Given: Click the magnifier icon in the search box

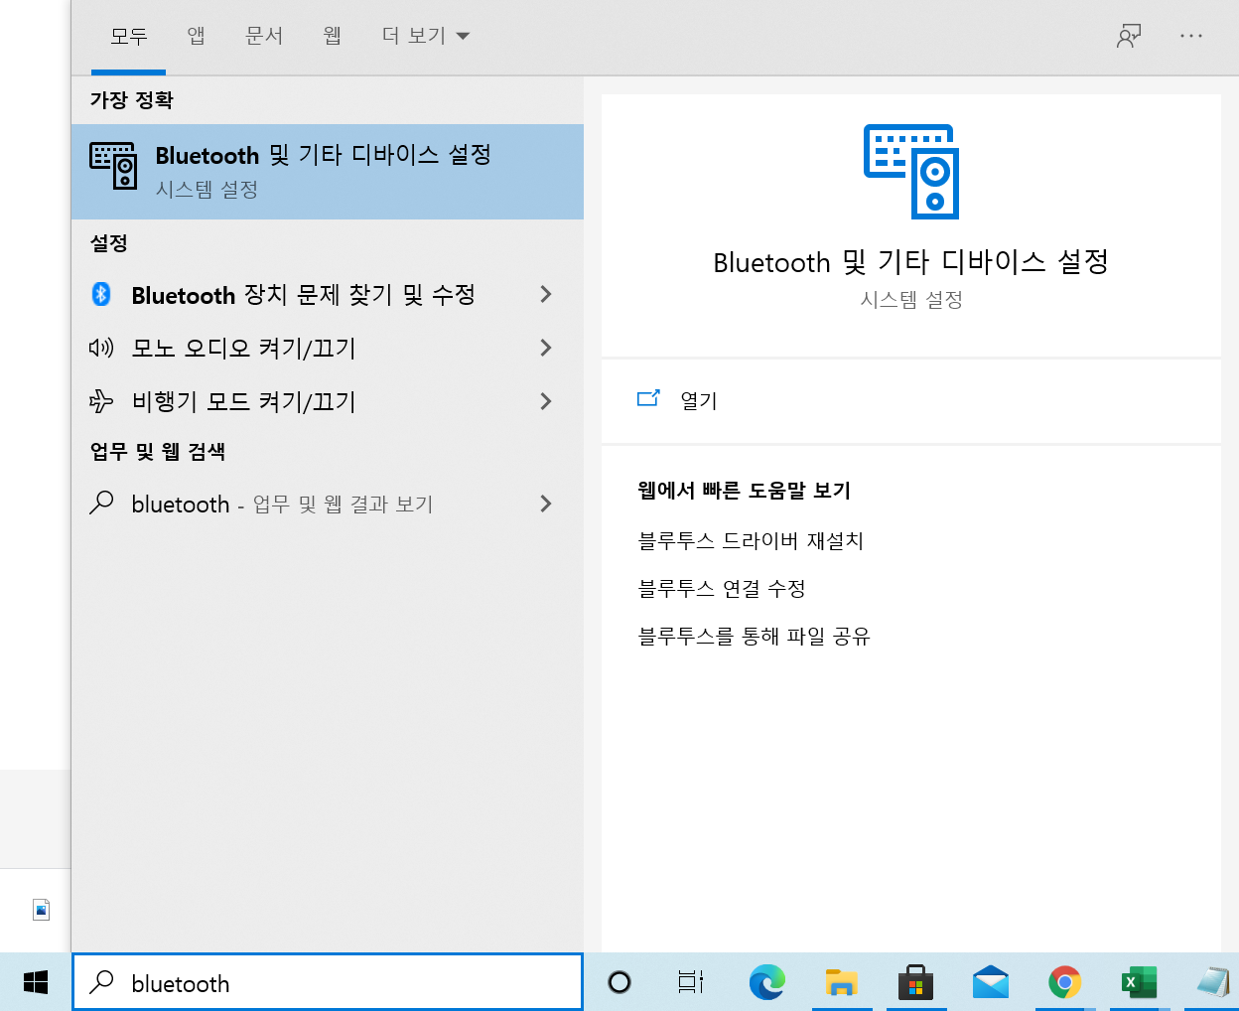Looking at the screenshot, I should click(x=101, y=982).
